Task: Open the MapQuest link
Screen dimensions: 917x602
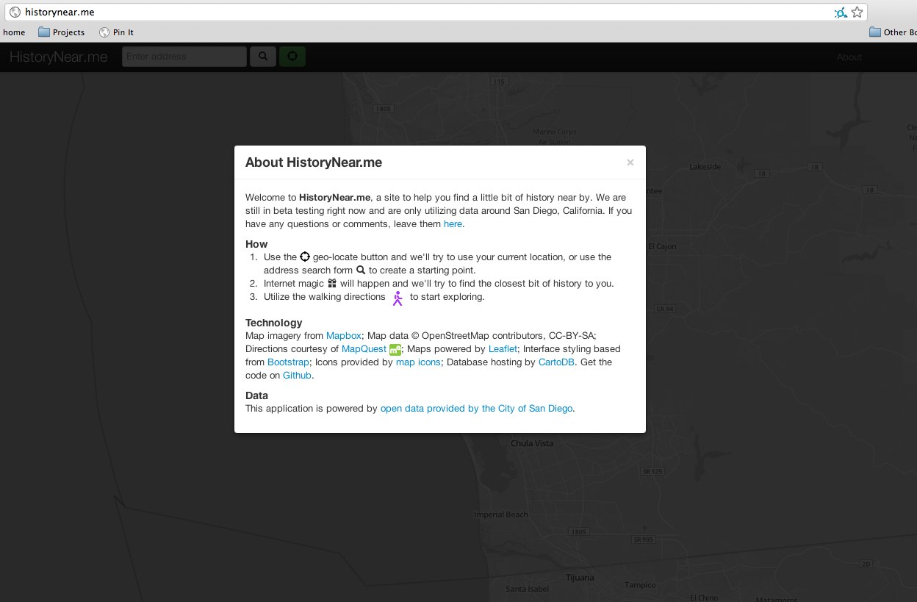Action: pyautogui.click(x=364, y=349)
